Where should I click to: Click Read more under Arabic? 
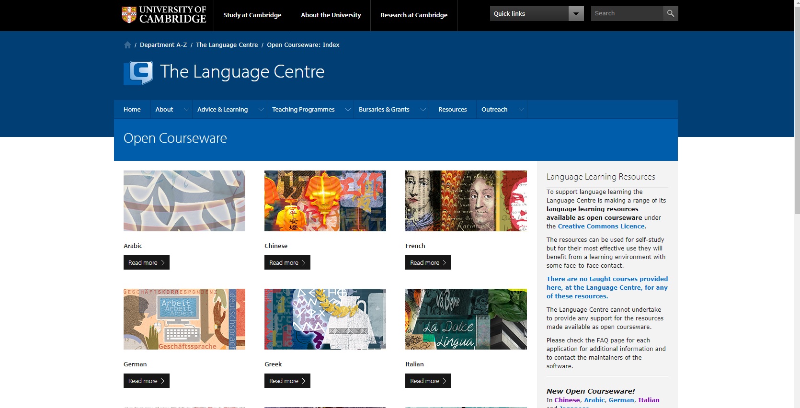coord(147,262)
